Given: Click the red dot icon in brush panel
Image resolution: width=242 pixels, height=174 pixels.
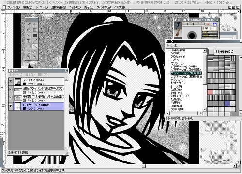Looking at the screenshot, I should coord(208,24).
